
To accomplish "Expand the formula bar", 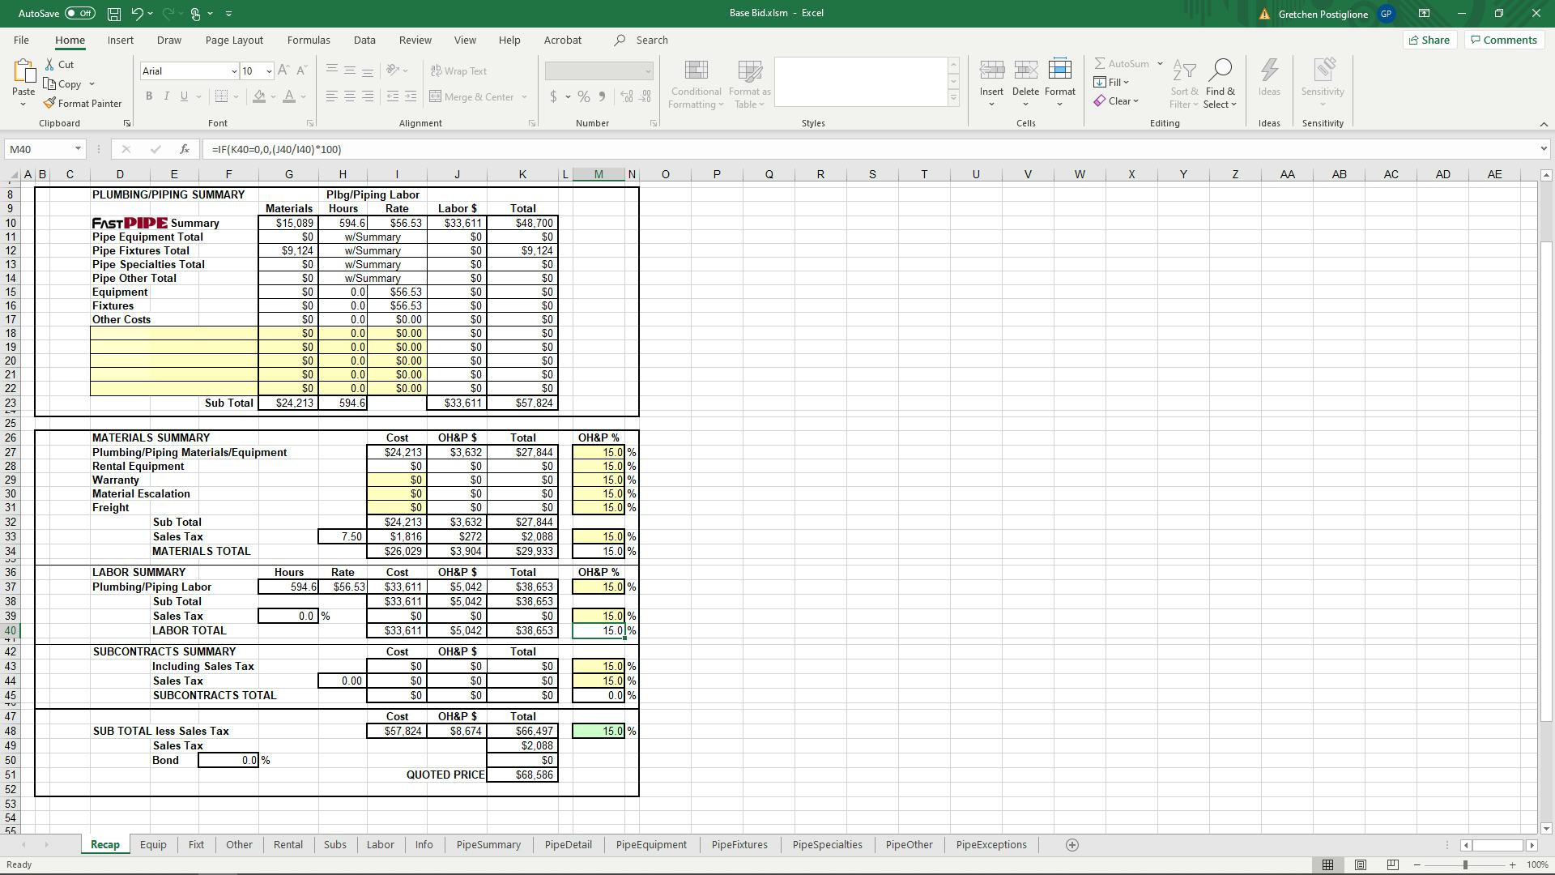I will [1543, 149].
